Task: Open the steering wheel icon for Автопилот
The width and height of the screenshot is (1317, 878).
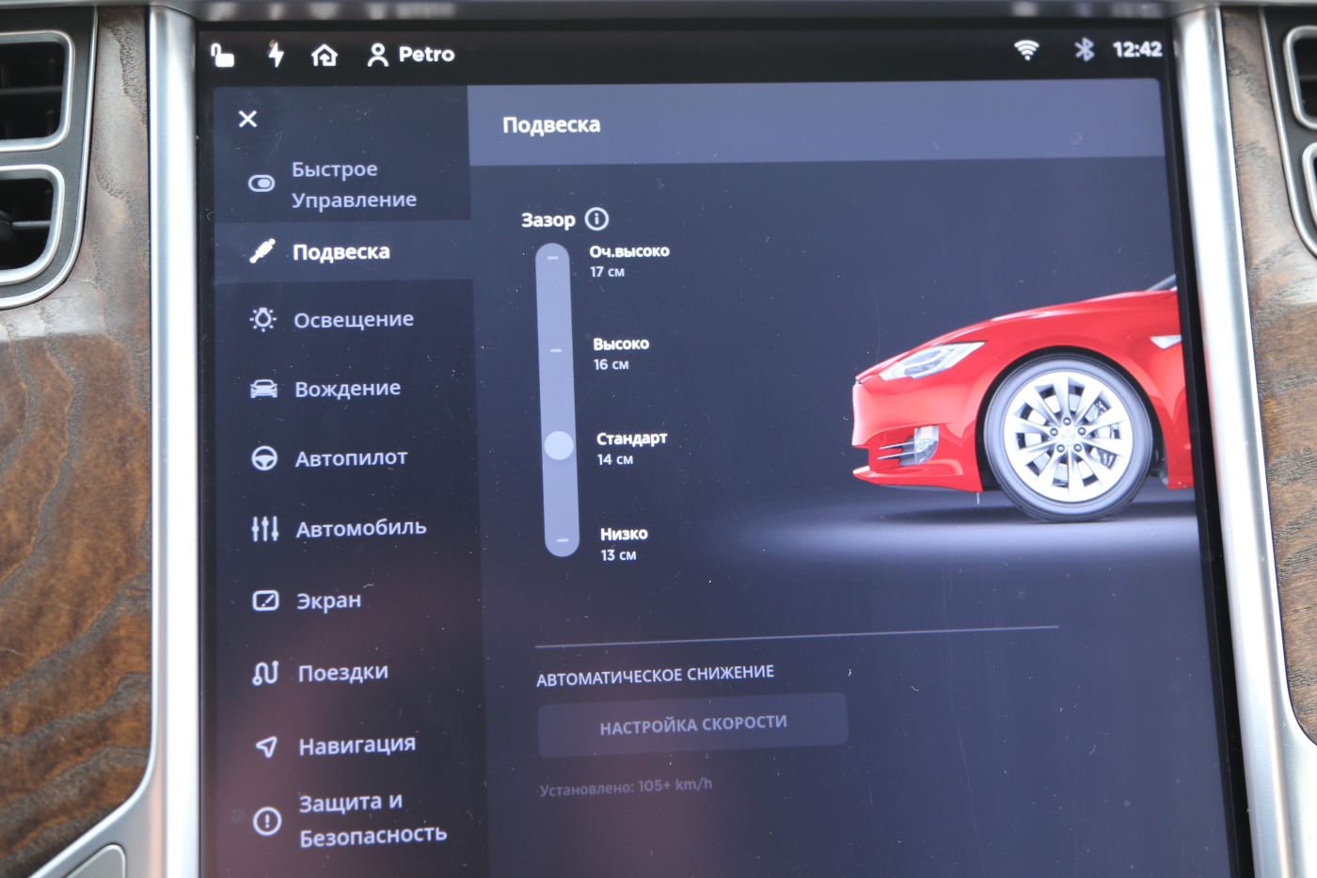Action: pos(264,457)
